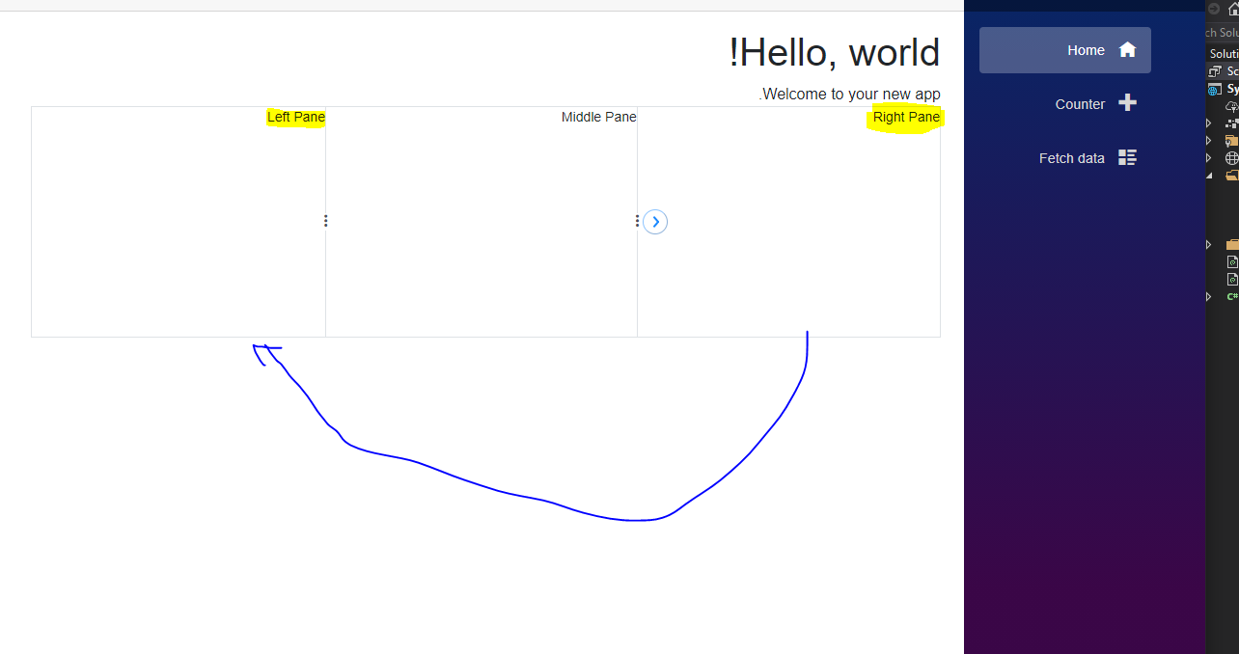Viewport: 1239px width, 654px height.
Task: Select the Connected Services cloud icon
Action: [1231, 107]
